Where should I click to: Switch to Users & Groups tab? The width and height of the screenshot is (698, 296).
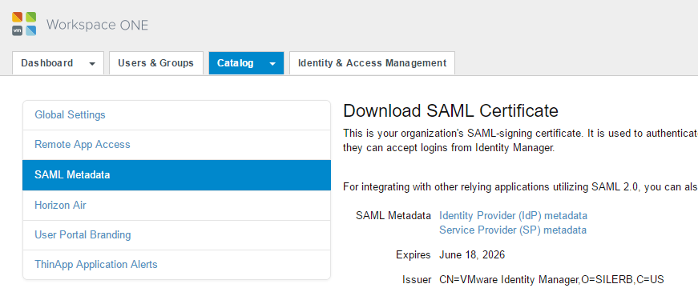click(155, 63)
